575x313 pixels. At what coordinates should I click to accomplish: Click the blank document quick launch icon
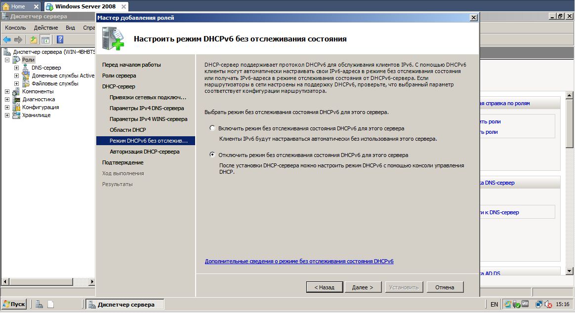(50, 304)
